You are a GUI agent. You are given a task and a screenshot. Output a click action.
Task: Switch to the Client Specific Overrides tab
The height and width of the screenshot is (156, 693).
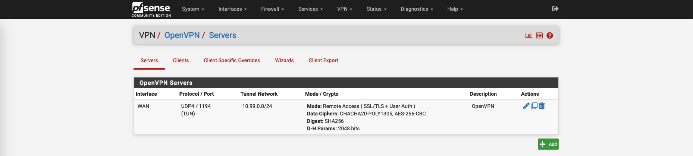point(232,60)
